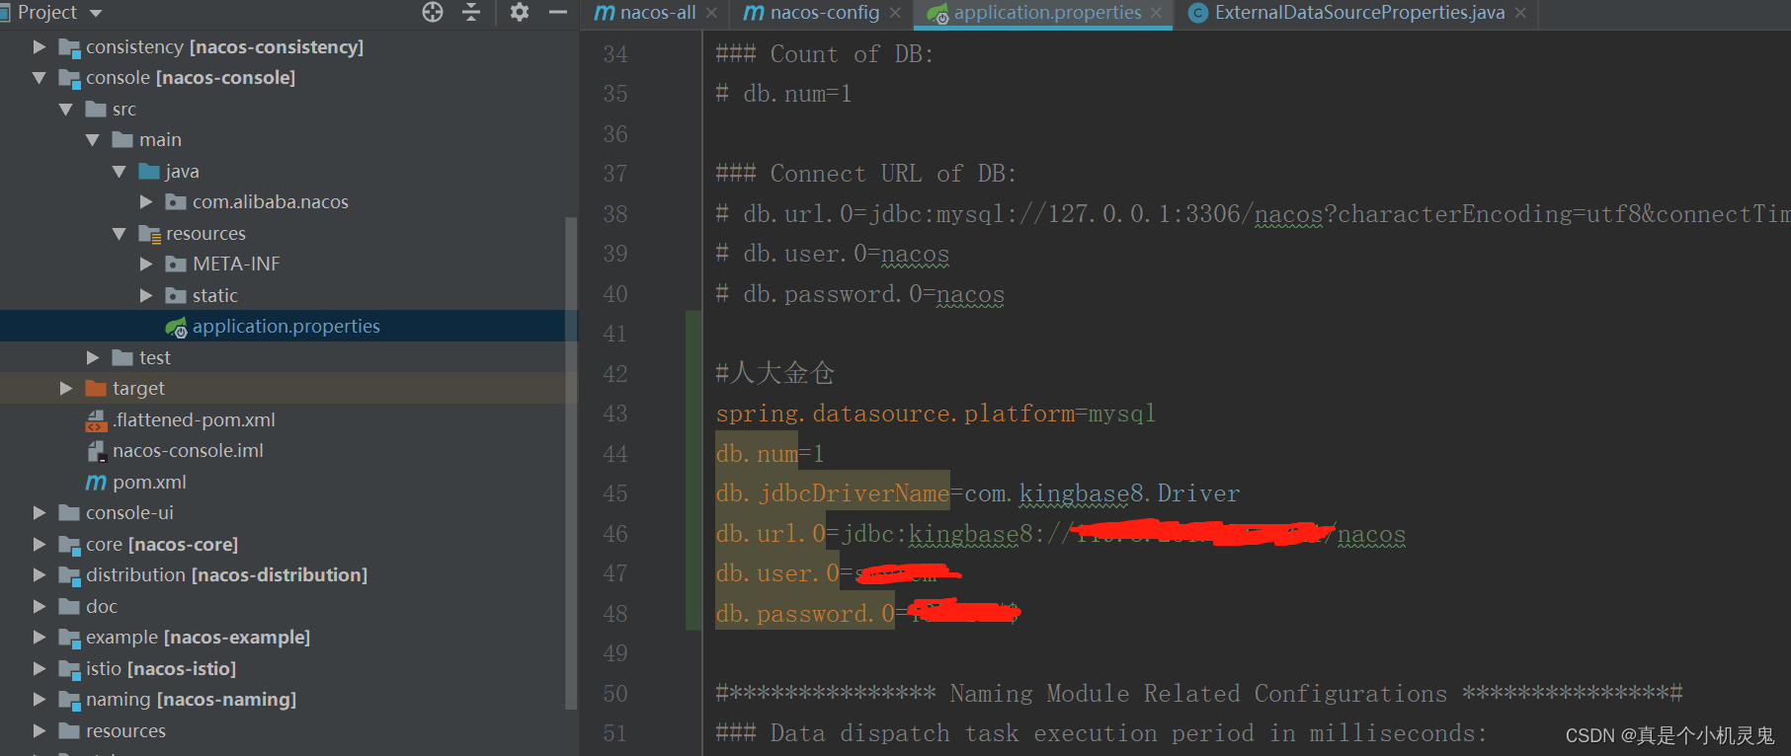Open Project panel settings gear

point(520,12)
